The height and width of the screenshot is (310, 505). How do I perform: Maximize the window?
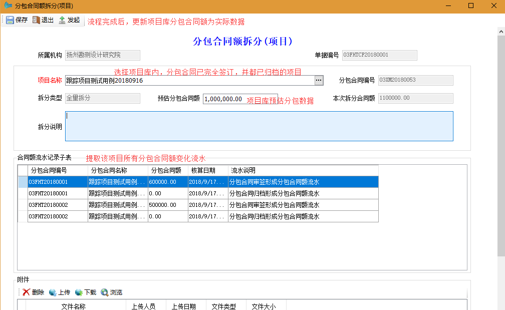coord(471,6)
